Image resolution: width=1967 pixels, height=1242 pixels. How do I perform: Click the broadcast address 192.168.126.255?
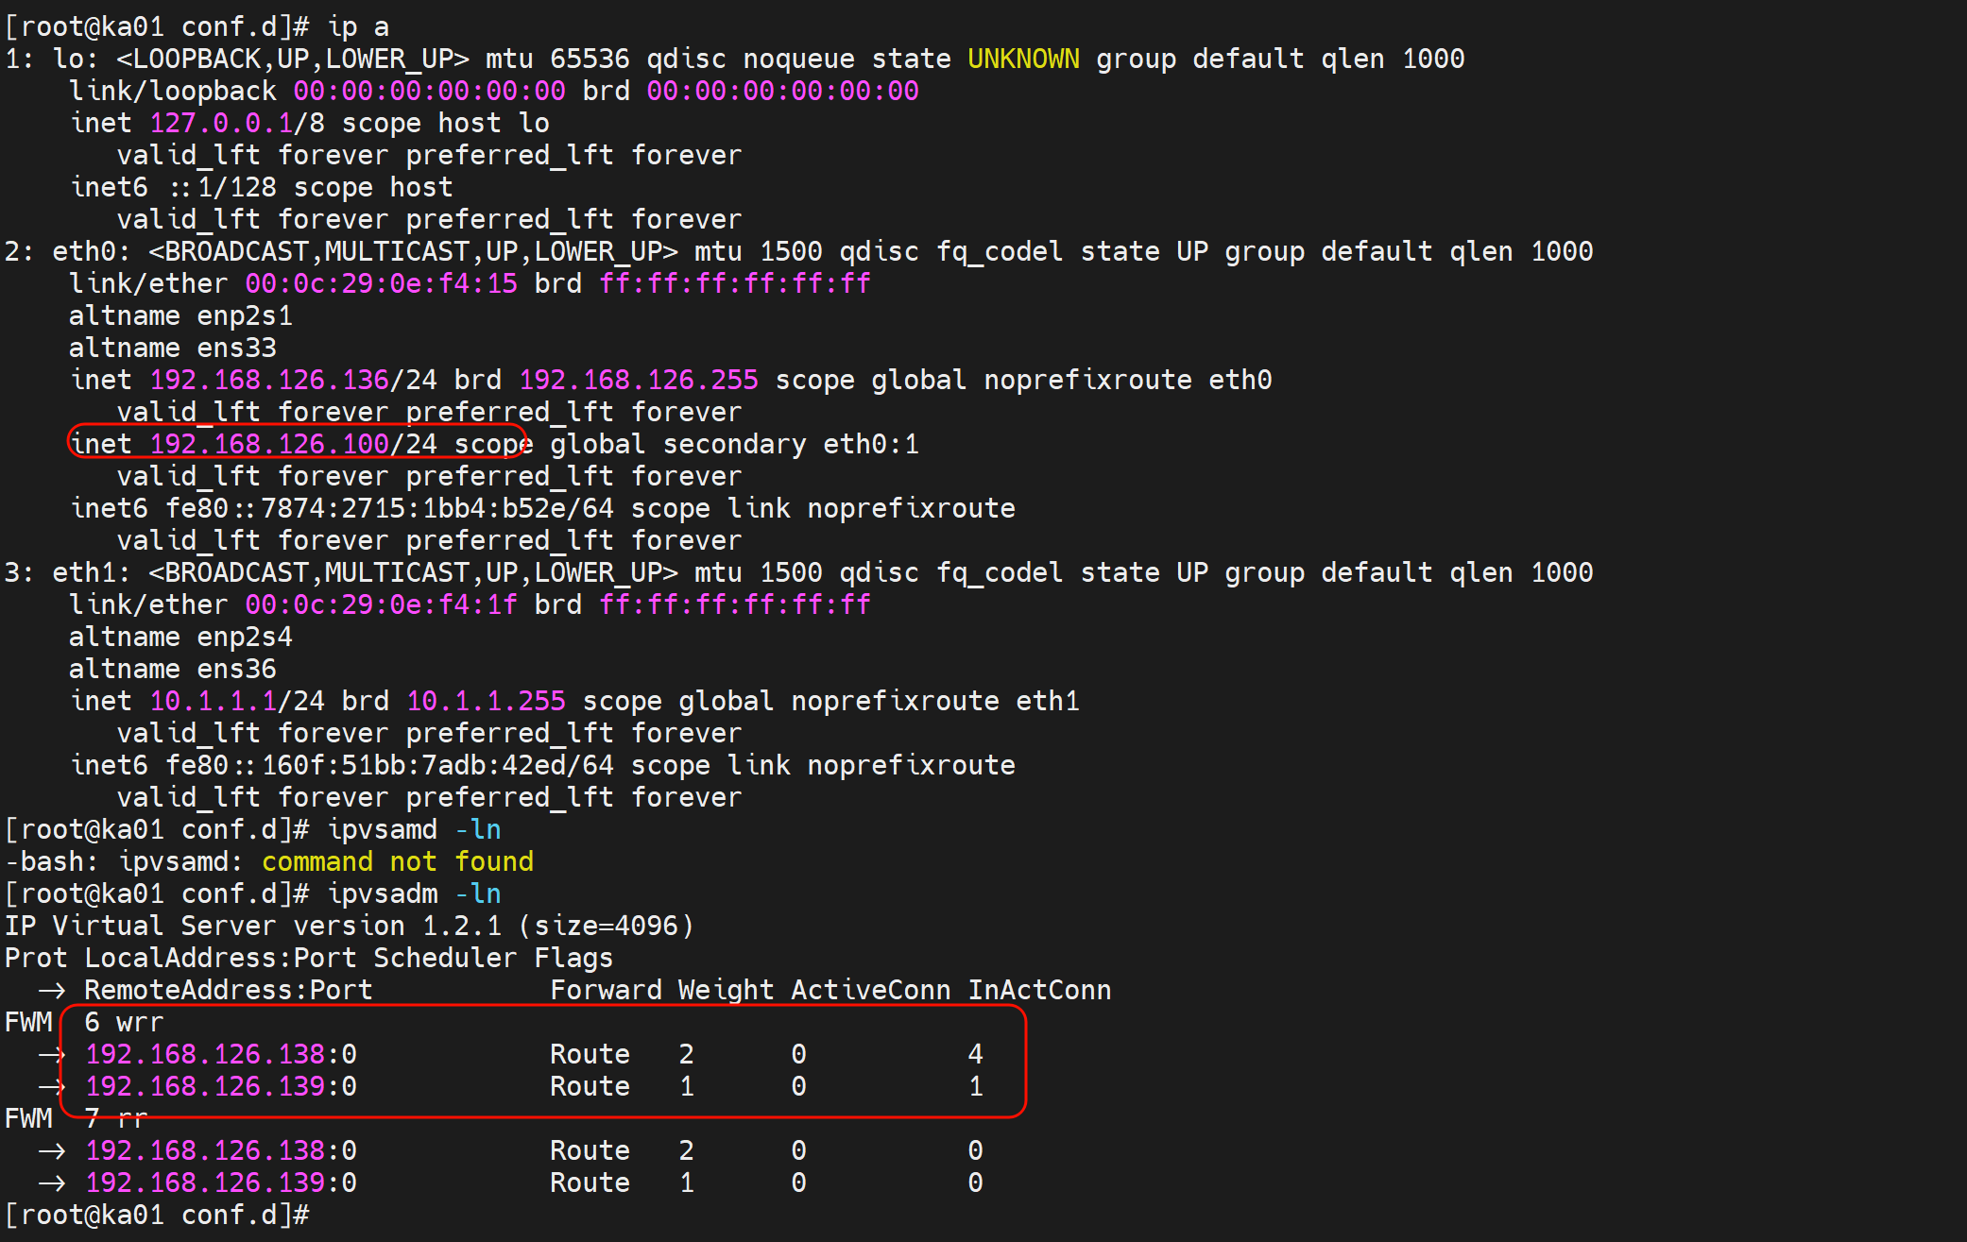tap(639, 380)
